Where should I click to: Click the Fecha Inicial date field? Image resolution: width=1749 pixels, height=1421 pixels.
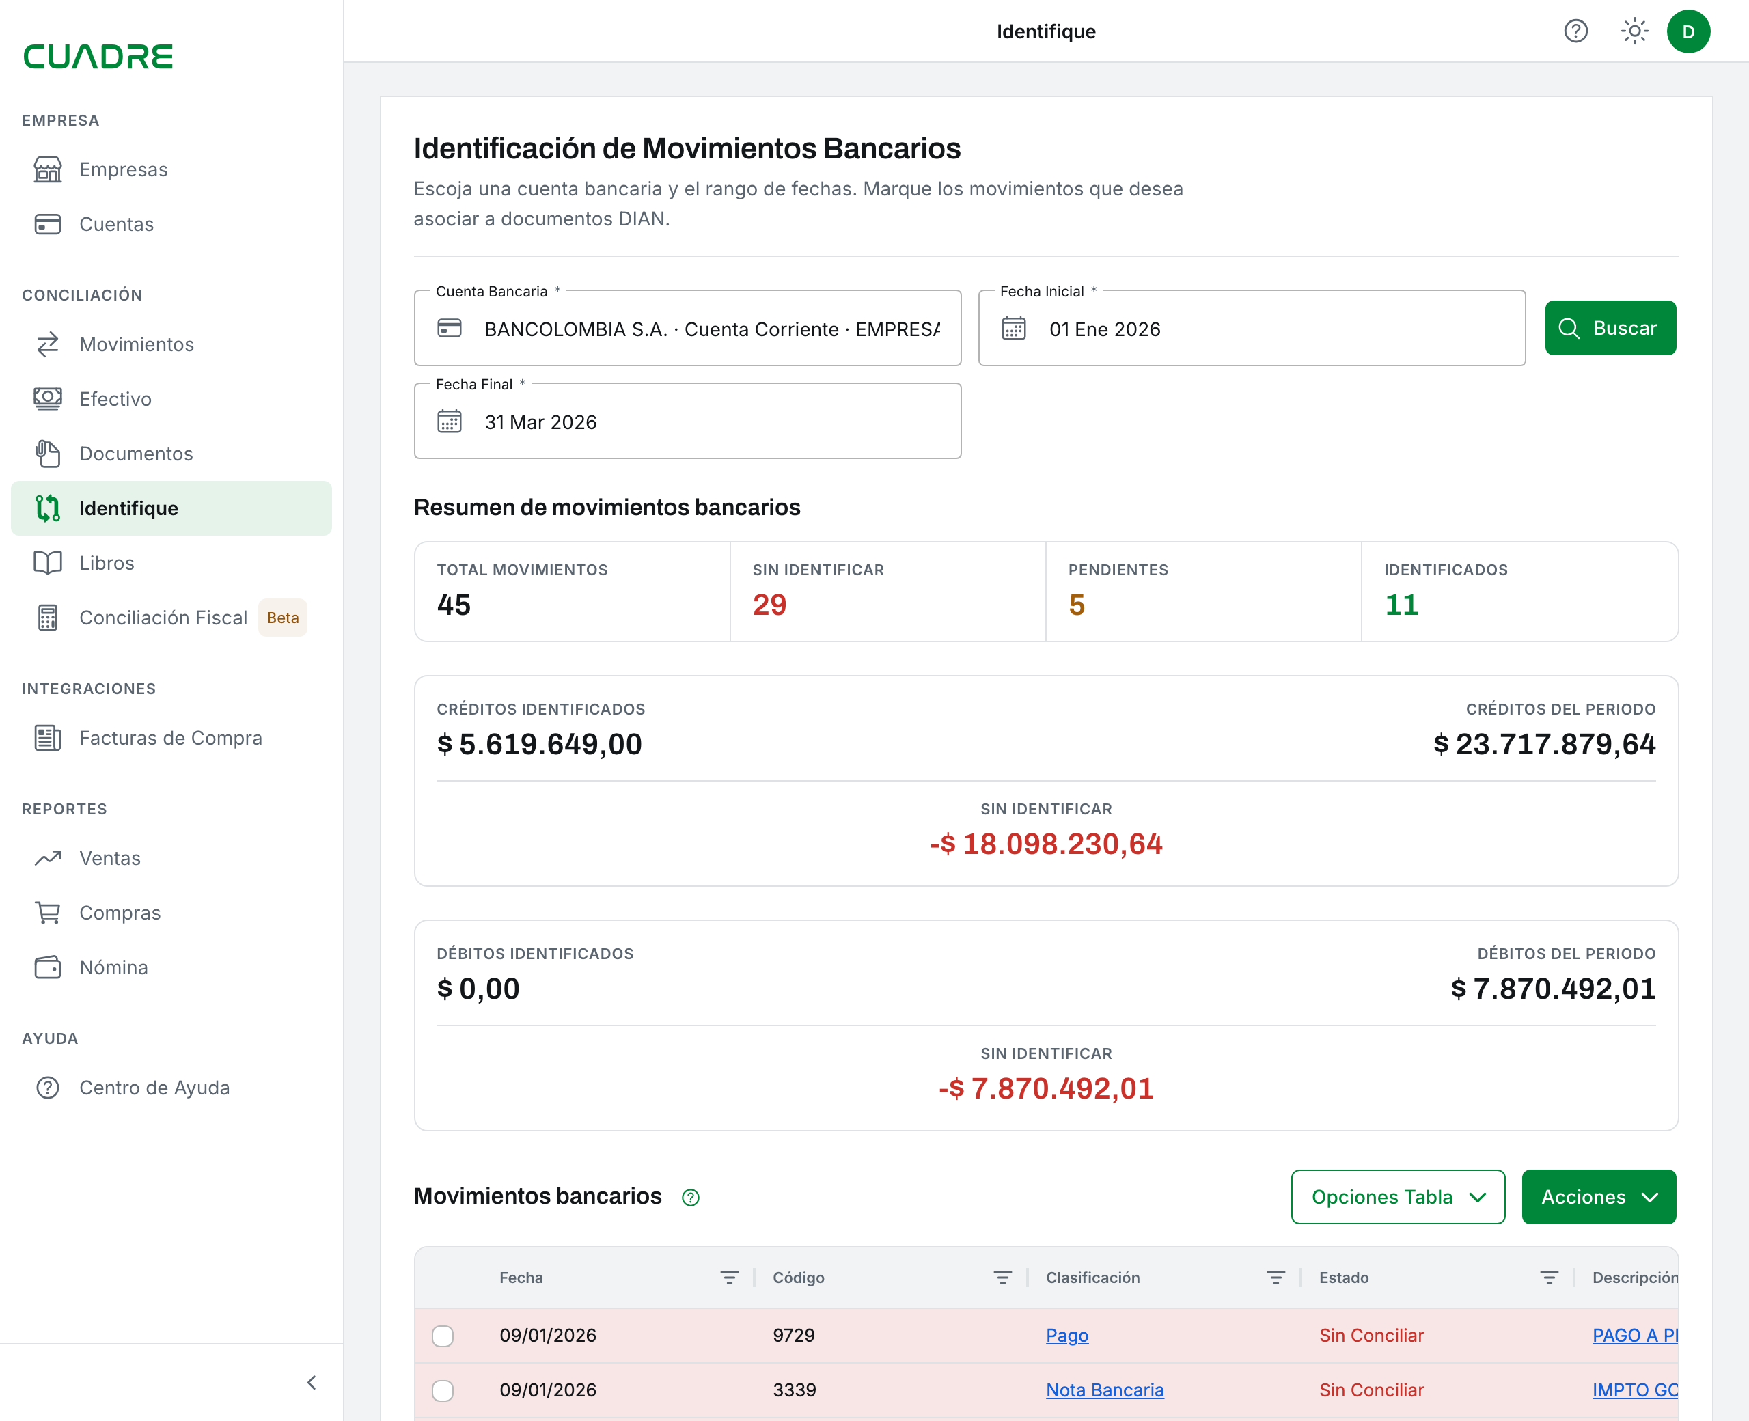1252,328
